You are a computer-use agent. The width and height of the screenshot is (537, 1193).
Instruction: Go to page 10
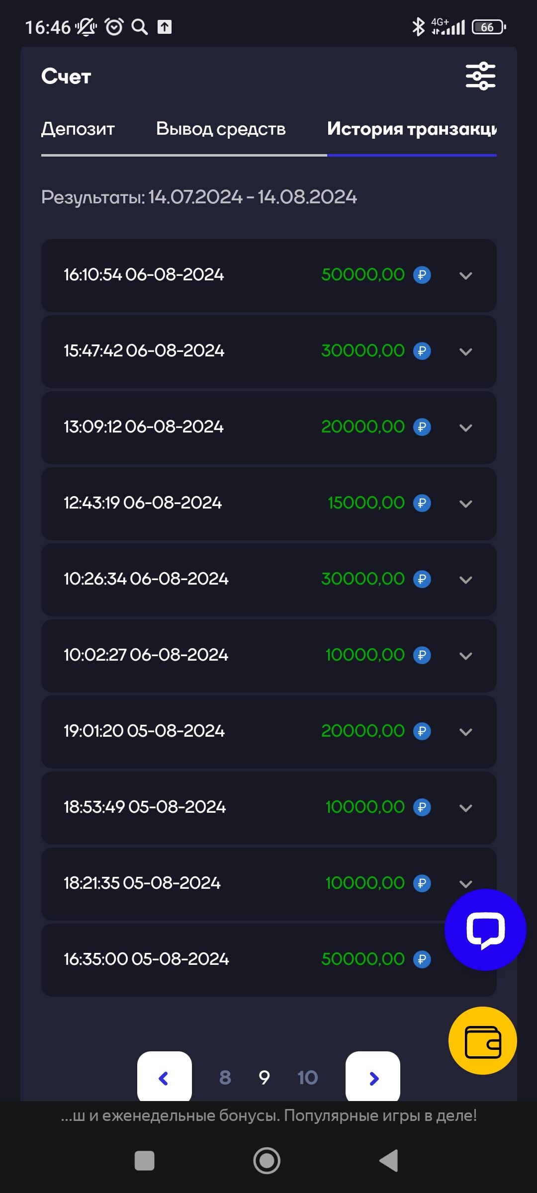[x=307, y=1078]
